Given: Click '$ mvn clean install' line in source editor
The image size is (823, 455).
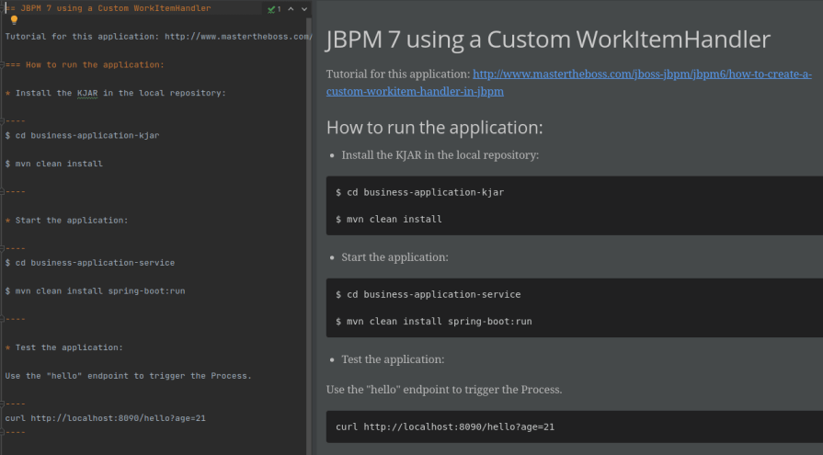Looking at the screenshot, I should [x=54, y=164].
